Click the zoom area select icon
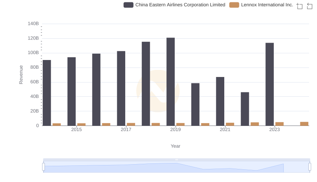 (300, 6)
